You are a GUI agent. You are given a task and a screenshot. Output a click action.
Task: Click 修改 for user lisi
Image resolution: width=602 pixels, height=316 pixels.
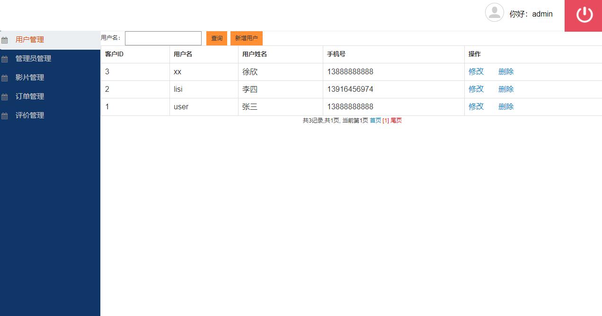476,89
